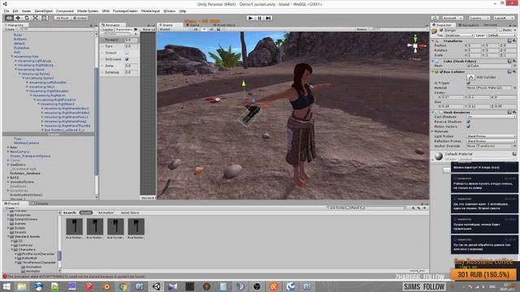Open the Layer dropdown in Inspector

click(x=501, y=35)
